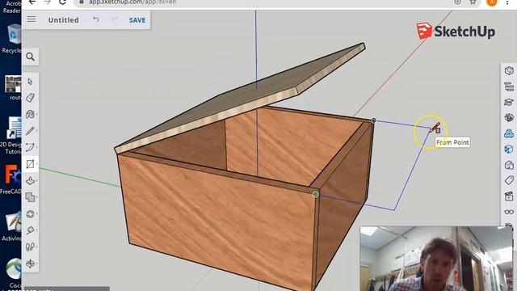Click the SAVE button

coord(137,20)
